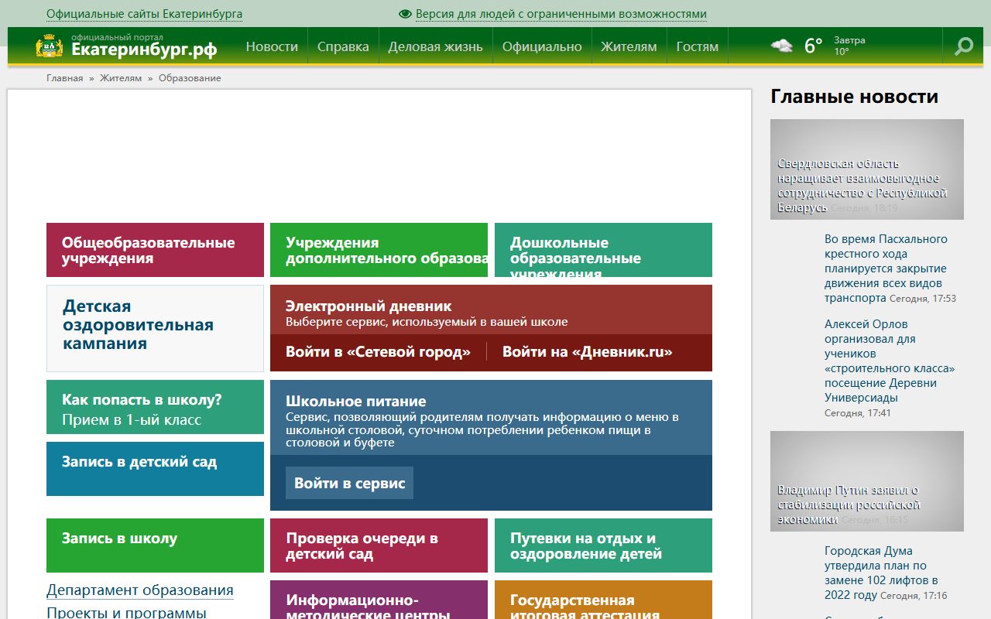Open the Деловая жизнь menu
The height and width of the screenshot is (619, 991).
[x=435, y=46]
